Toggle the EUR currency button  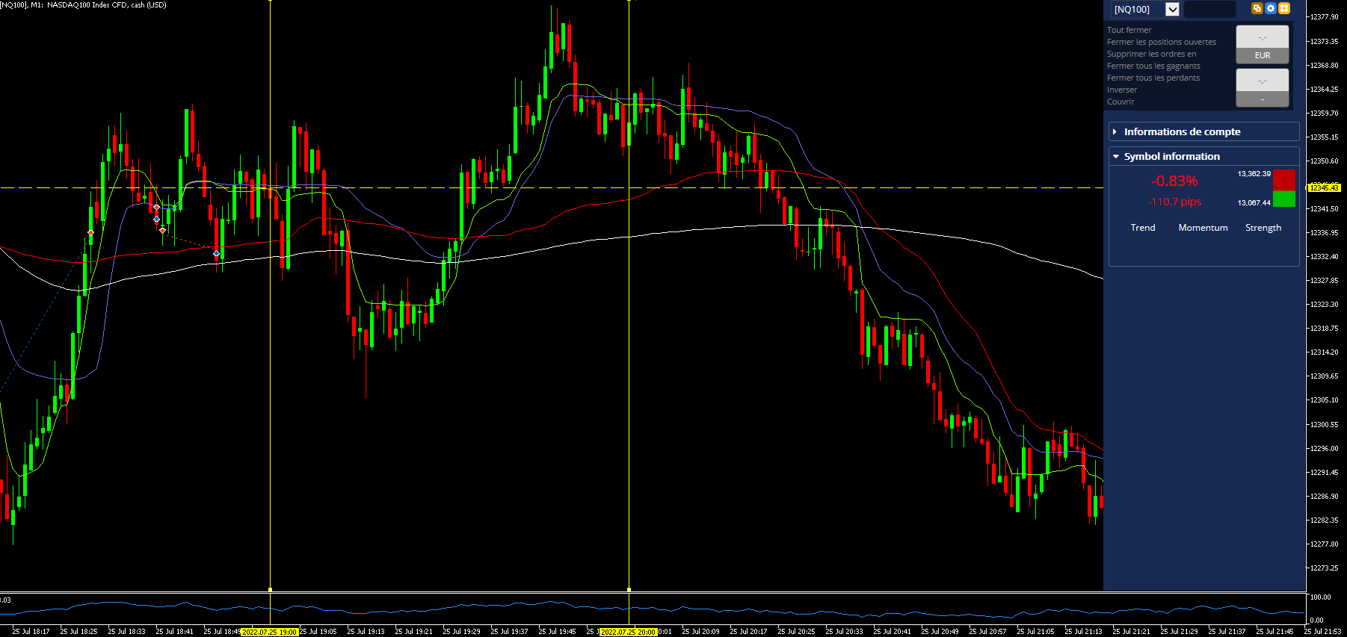pos(1263,56)
